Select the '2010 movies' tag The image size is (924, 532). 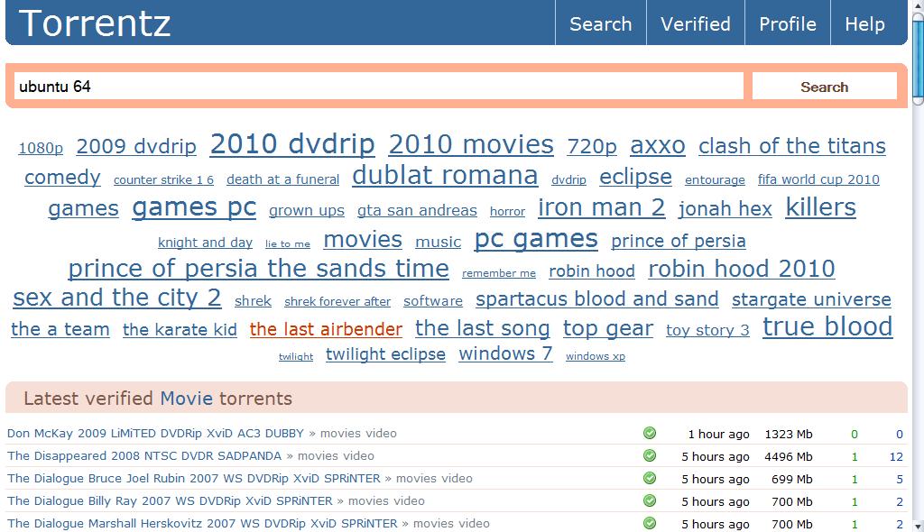471,145
